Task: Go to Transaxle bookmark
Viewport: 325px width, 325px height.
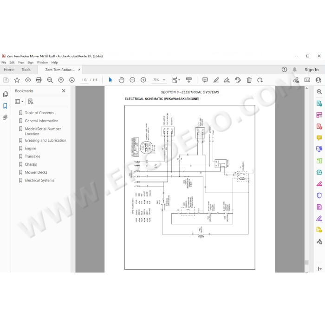Action: coord(32,156)
